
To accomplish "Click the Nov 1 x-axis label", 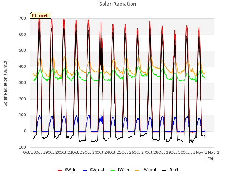I will 201,152.
